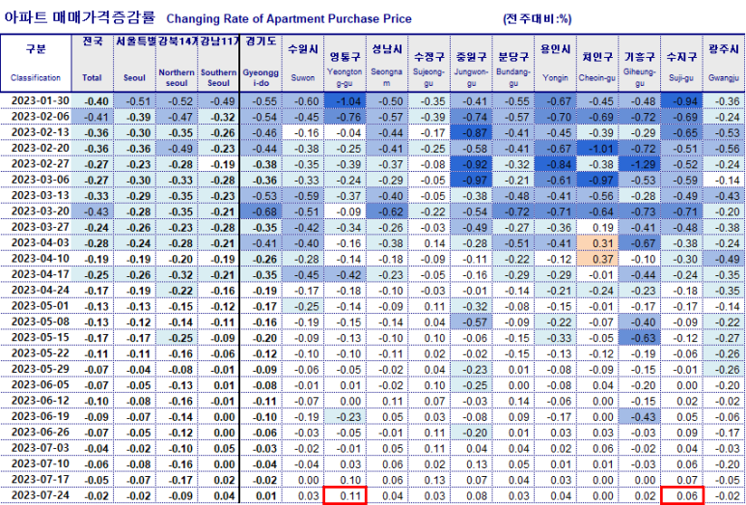
Task: Select the Suwon '-0.59' cell for 2023-03-13
Action: pyautogui.click(x=303, y=195)
